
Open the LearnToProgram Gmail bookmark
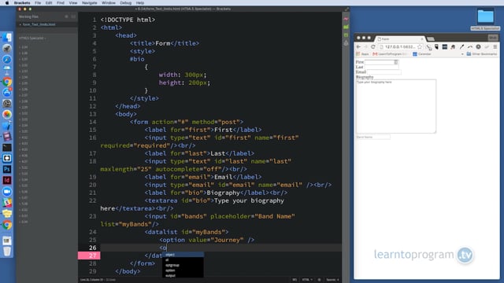click(391, 54)
